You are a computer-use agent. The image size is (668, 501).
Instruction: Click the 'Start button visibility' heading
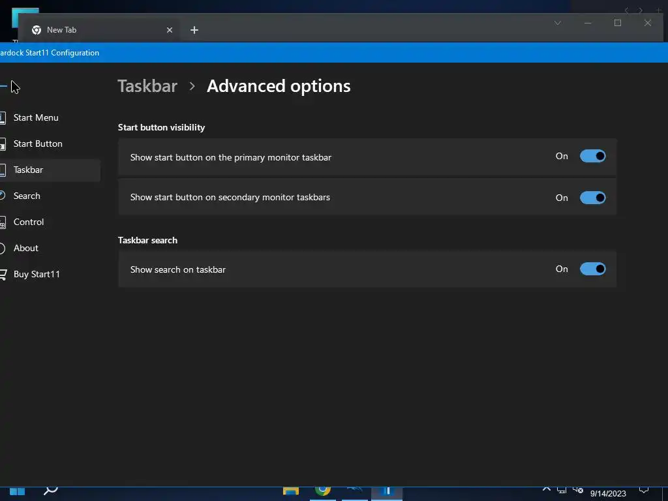(x=161, y=127)
